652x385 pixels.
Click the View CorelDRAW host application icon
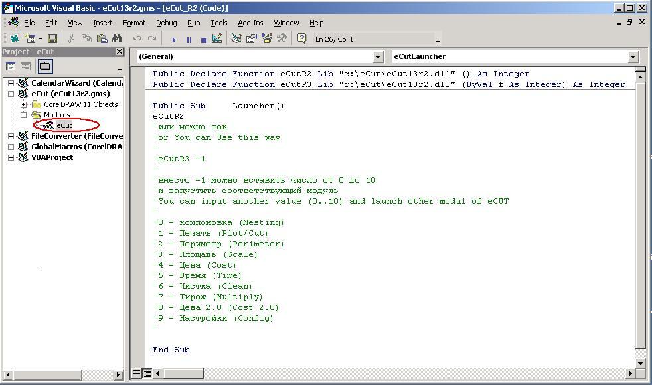coord(15,38)
